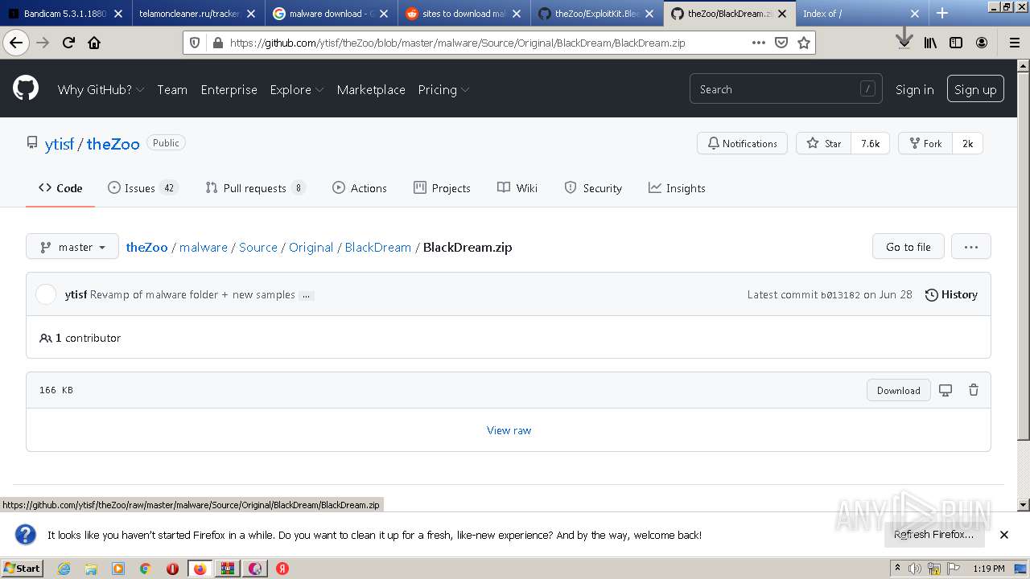Switch to the Code tab
The width and height of the screenshot is (1030, 579).
[60, 188]
